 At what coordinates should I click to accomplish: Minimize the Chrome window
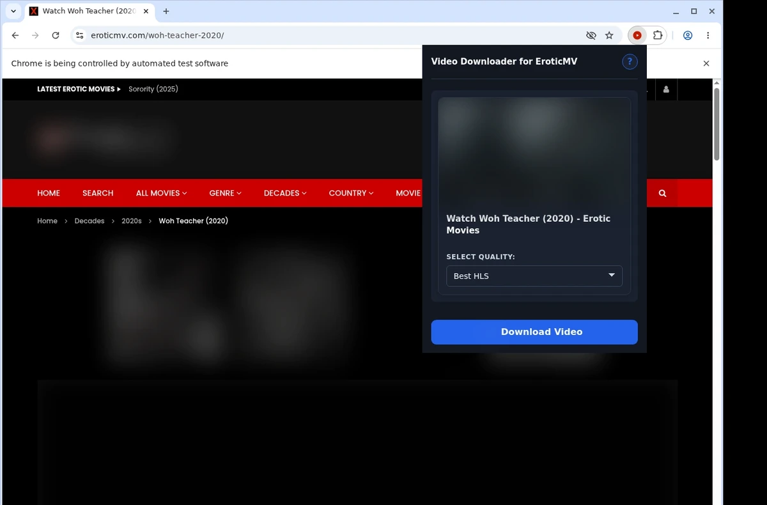point(676,12)
